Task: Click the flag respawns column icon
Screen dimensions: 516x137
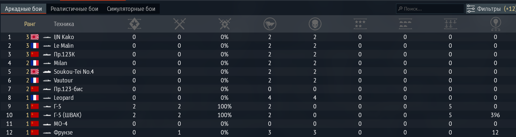Action: pyautogui.click(x=270, y=24)
